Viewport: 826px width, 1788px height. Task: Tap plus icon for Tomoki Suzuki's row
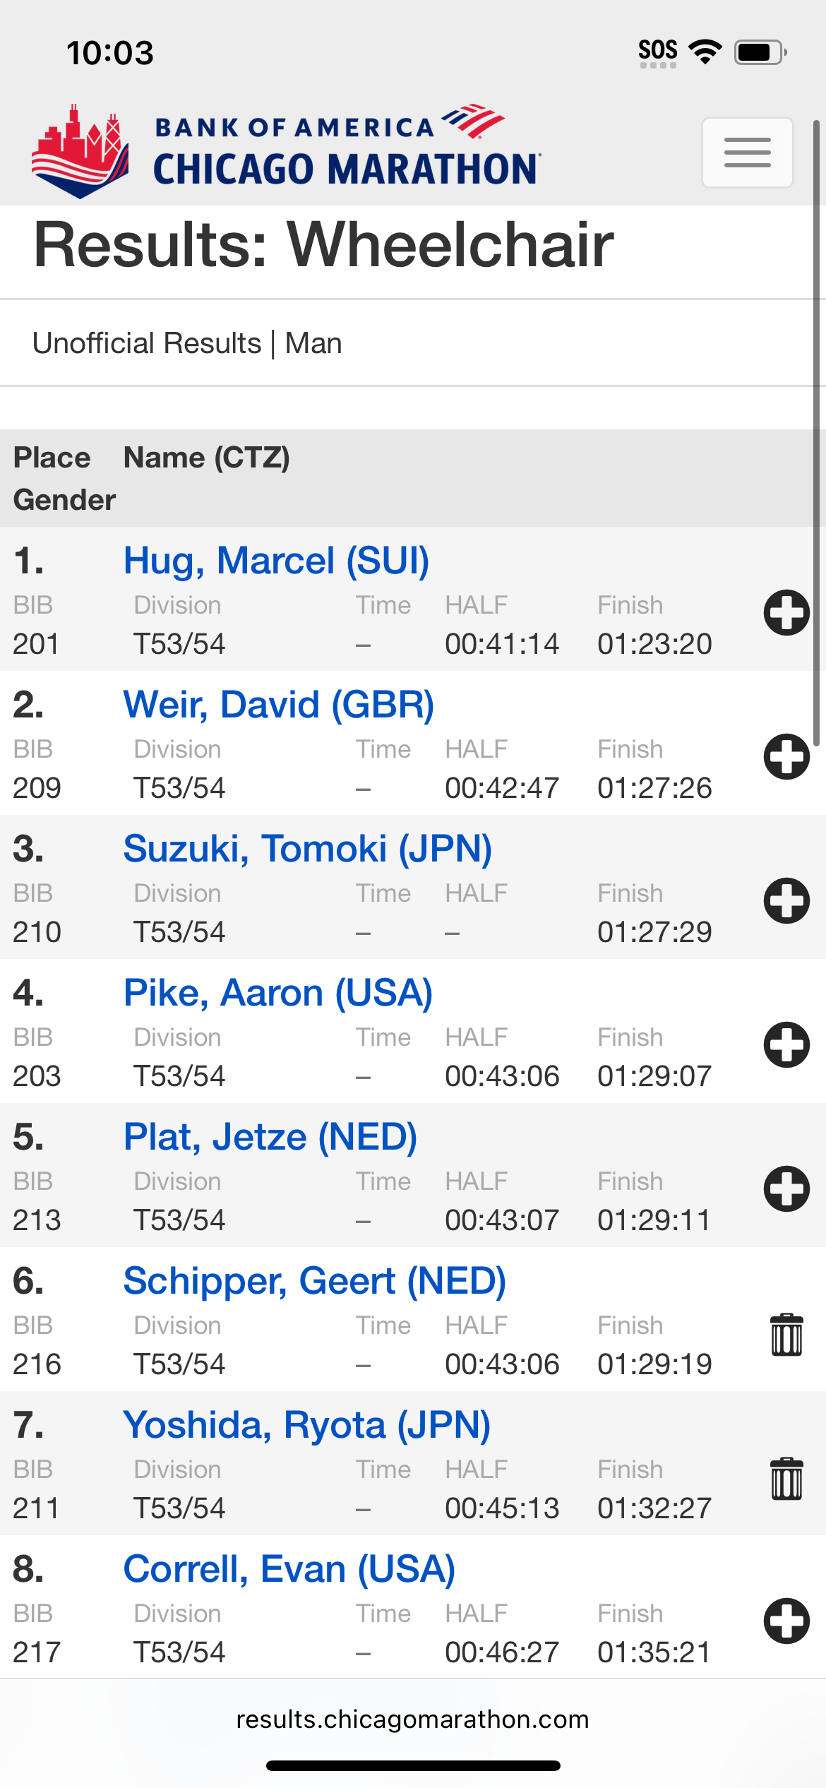point(786,900)
